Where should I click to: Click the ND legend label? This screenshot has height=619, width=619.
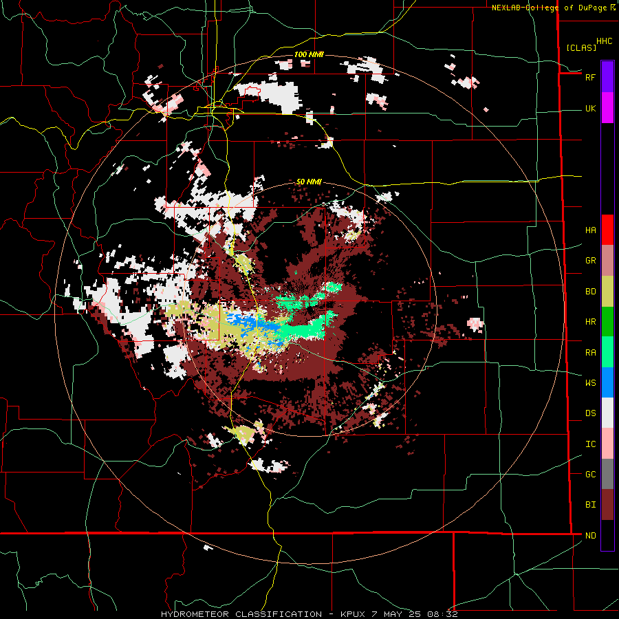point(590,536)
